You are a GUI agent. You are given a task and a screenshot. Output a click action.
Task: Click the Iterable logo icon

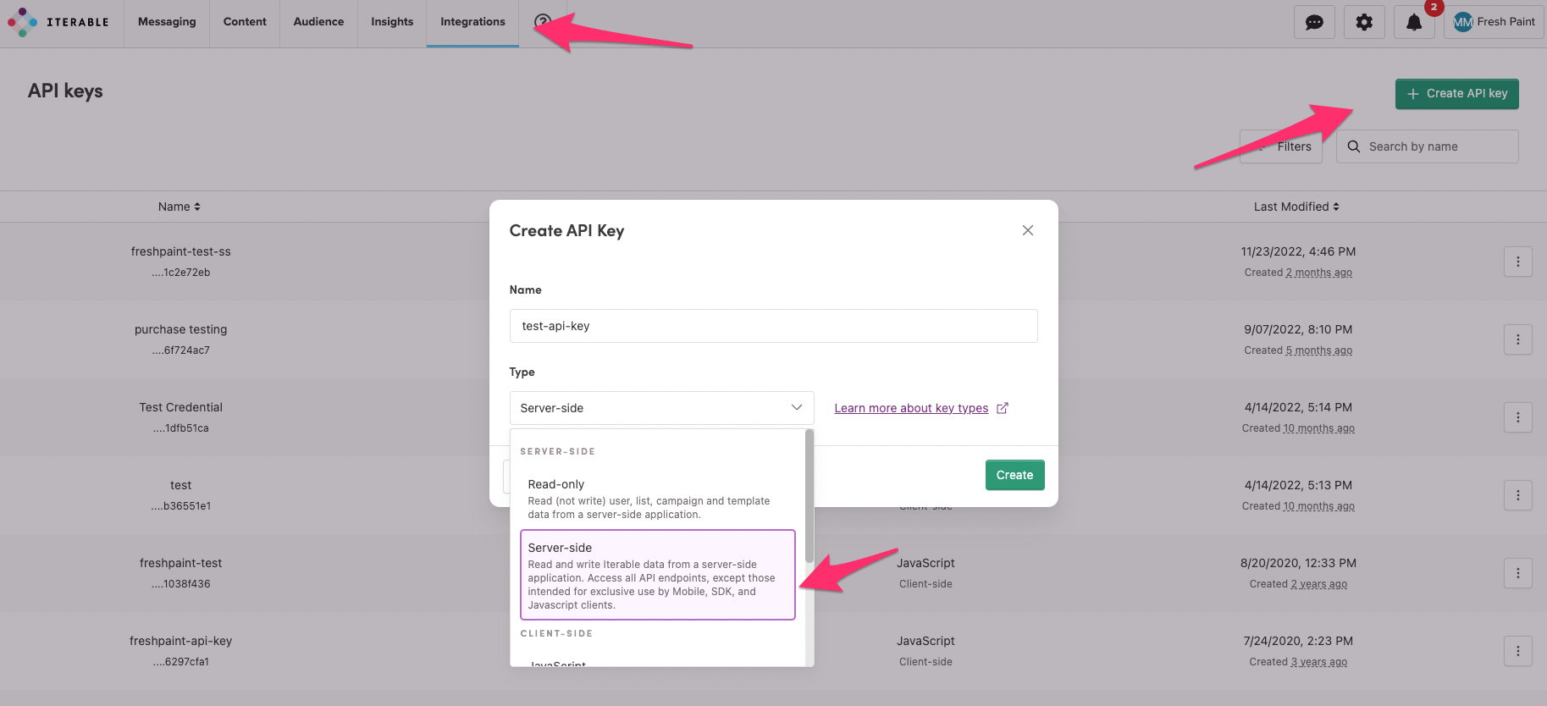click(23, 22)
